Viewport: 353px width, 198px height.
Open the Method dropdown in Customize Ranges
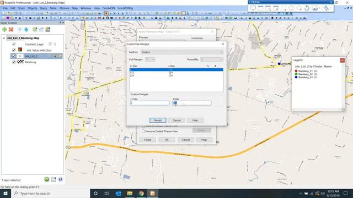point(182,52)
